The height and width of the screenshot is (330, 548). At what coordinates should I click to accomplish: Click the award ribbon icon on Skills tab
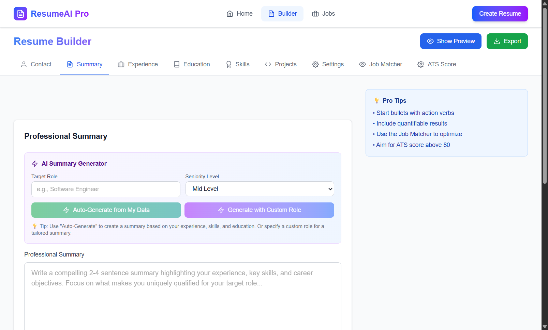coord(229,64)
